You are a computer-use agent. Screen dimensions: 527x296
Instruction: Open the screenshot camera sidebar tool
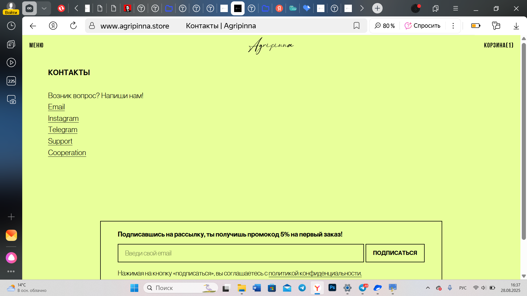click(11, 99)
